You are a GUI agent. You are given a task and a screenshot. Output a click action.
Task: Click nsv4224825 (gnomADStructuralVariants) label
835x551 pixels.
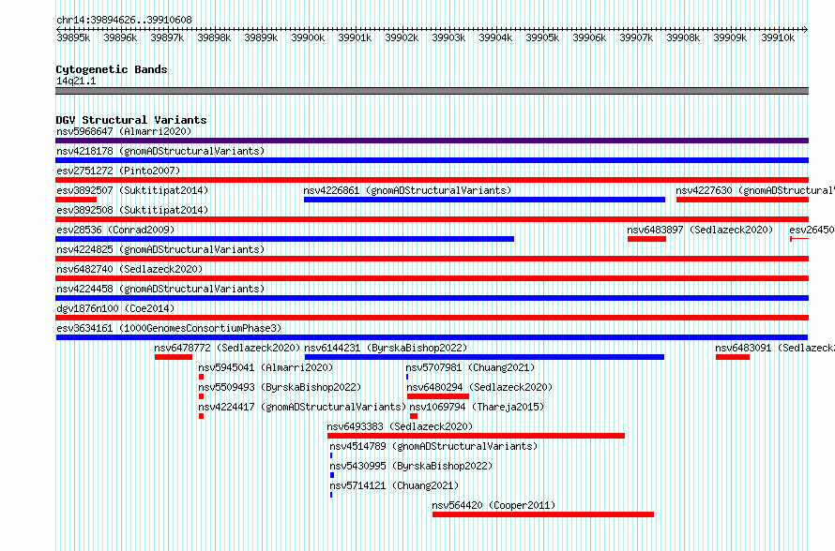click(160, 249)
